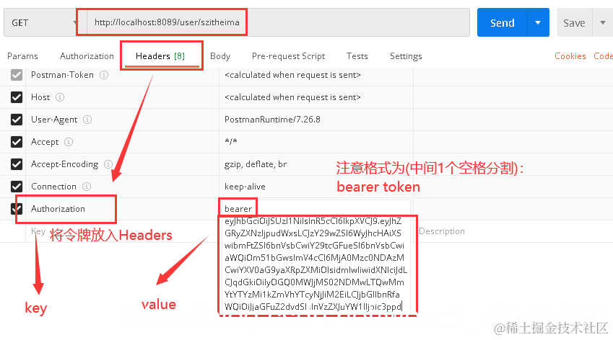This screenshot has height=340, width=613.
Task: Expand the Send options arrow
Action: coord(539,22)
